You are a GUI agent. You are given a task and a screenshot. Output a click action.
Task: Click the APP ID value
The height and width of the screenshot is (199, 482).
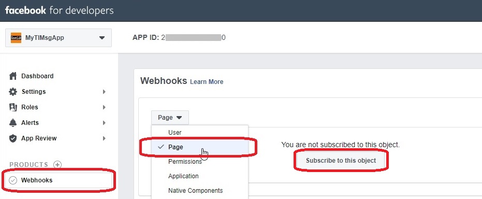tap(193, 38)
